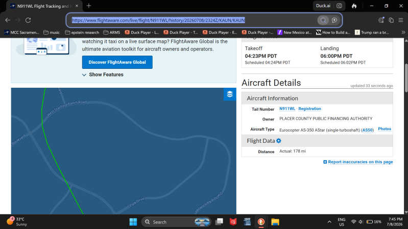
Task: Open the aircraft Photos link
Action: coord(385,129)
